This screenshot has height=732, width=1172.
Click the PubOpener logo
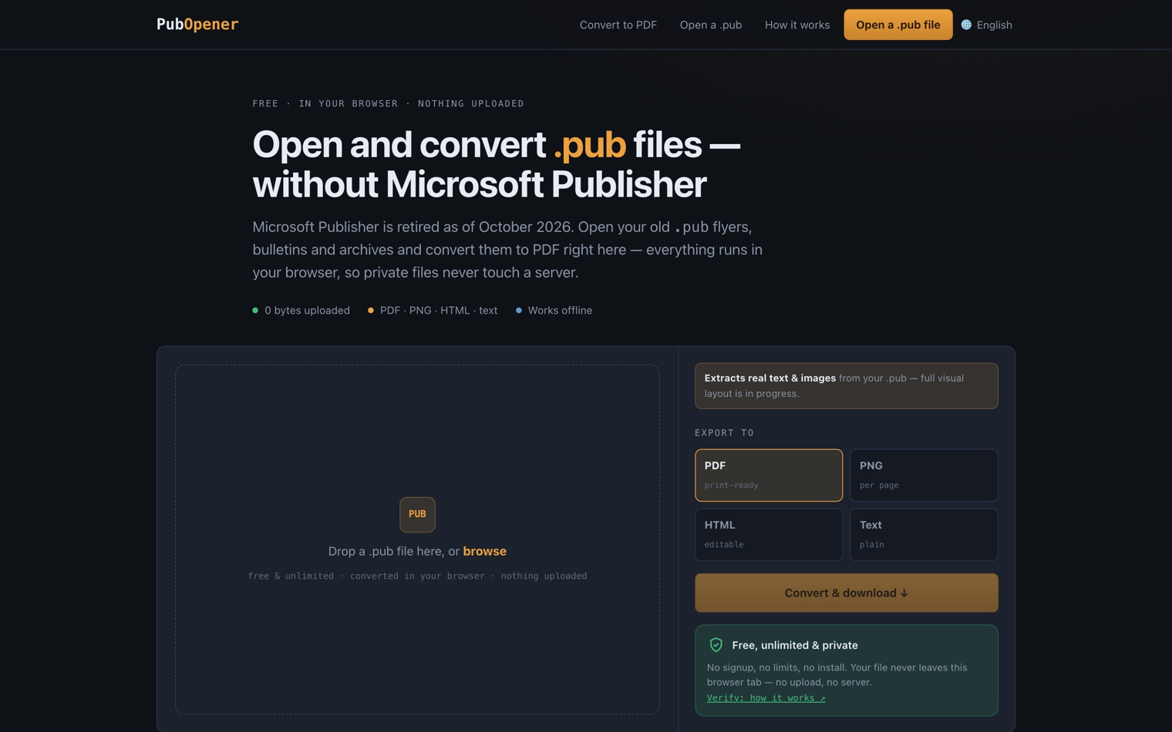197,24
